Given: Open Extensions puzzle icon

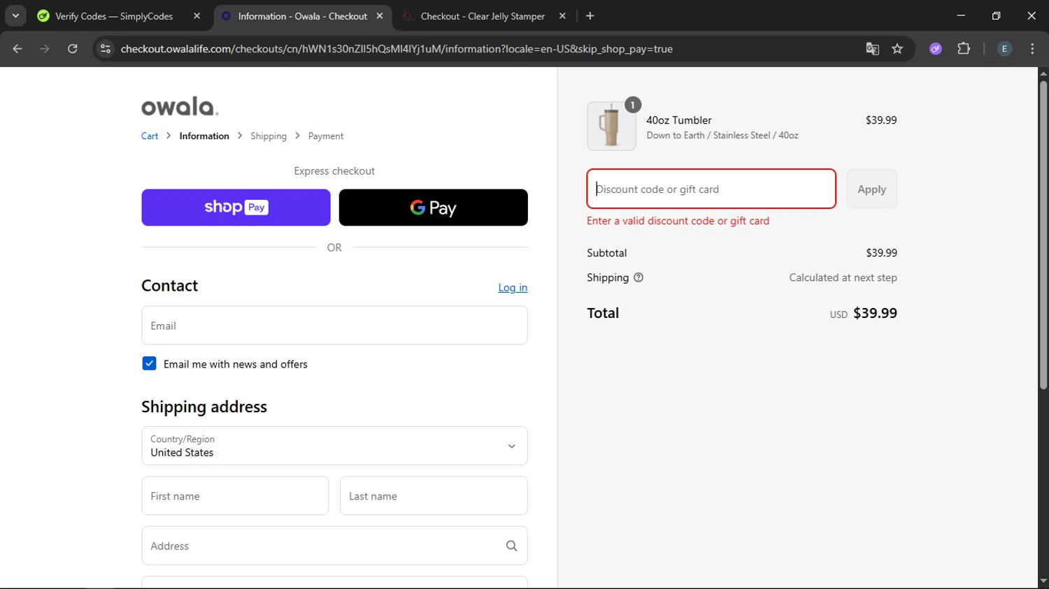Looking at the screenshot, I should click(x=964, y=49).
